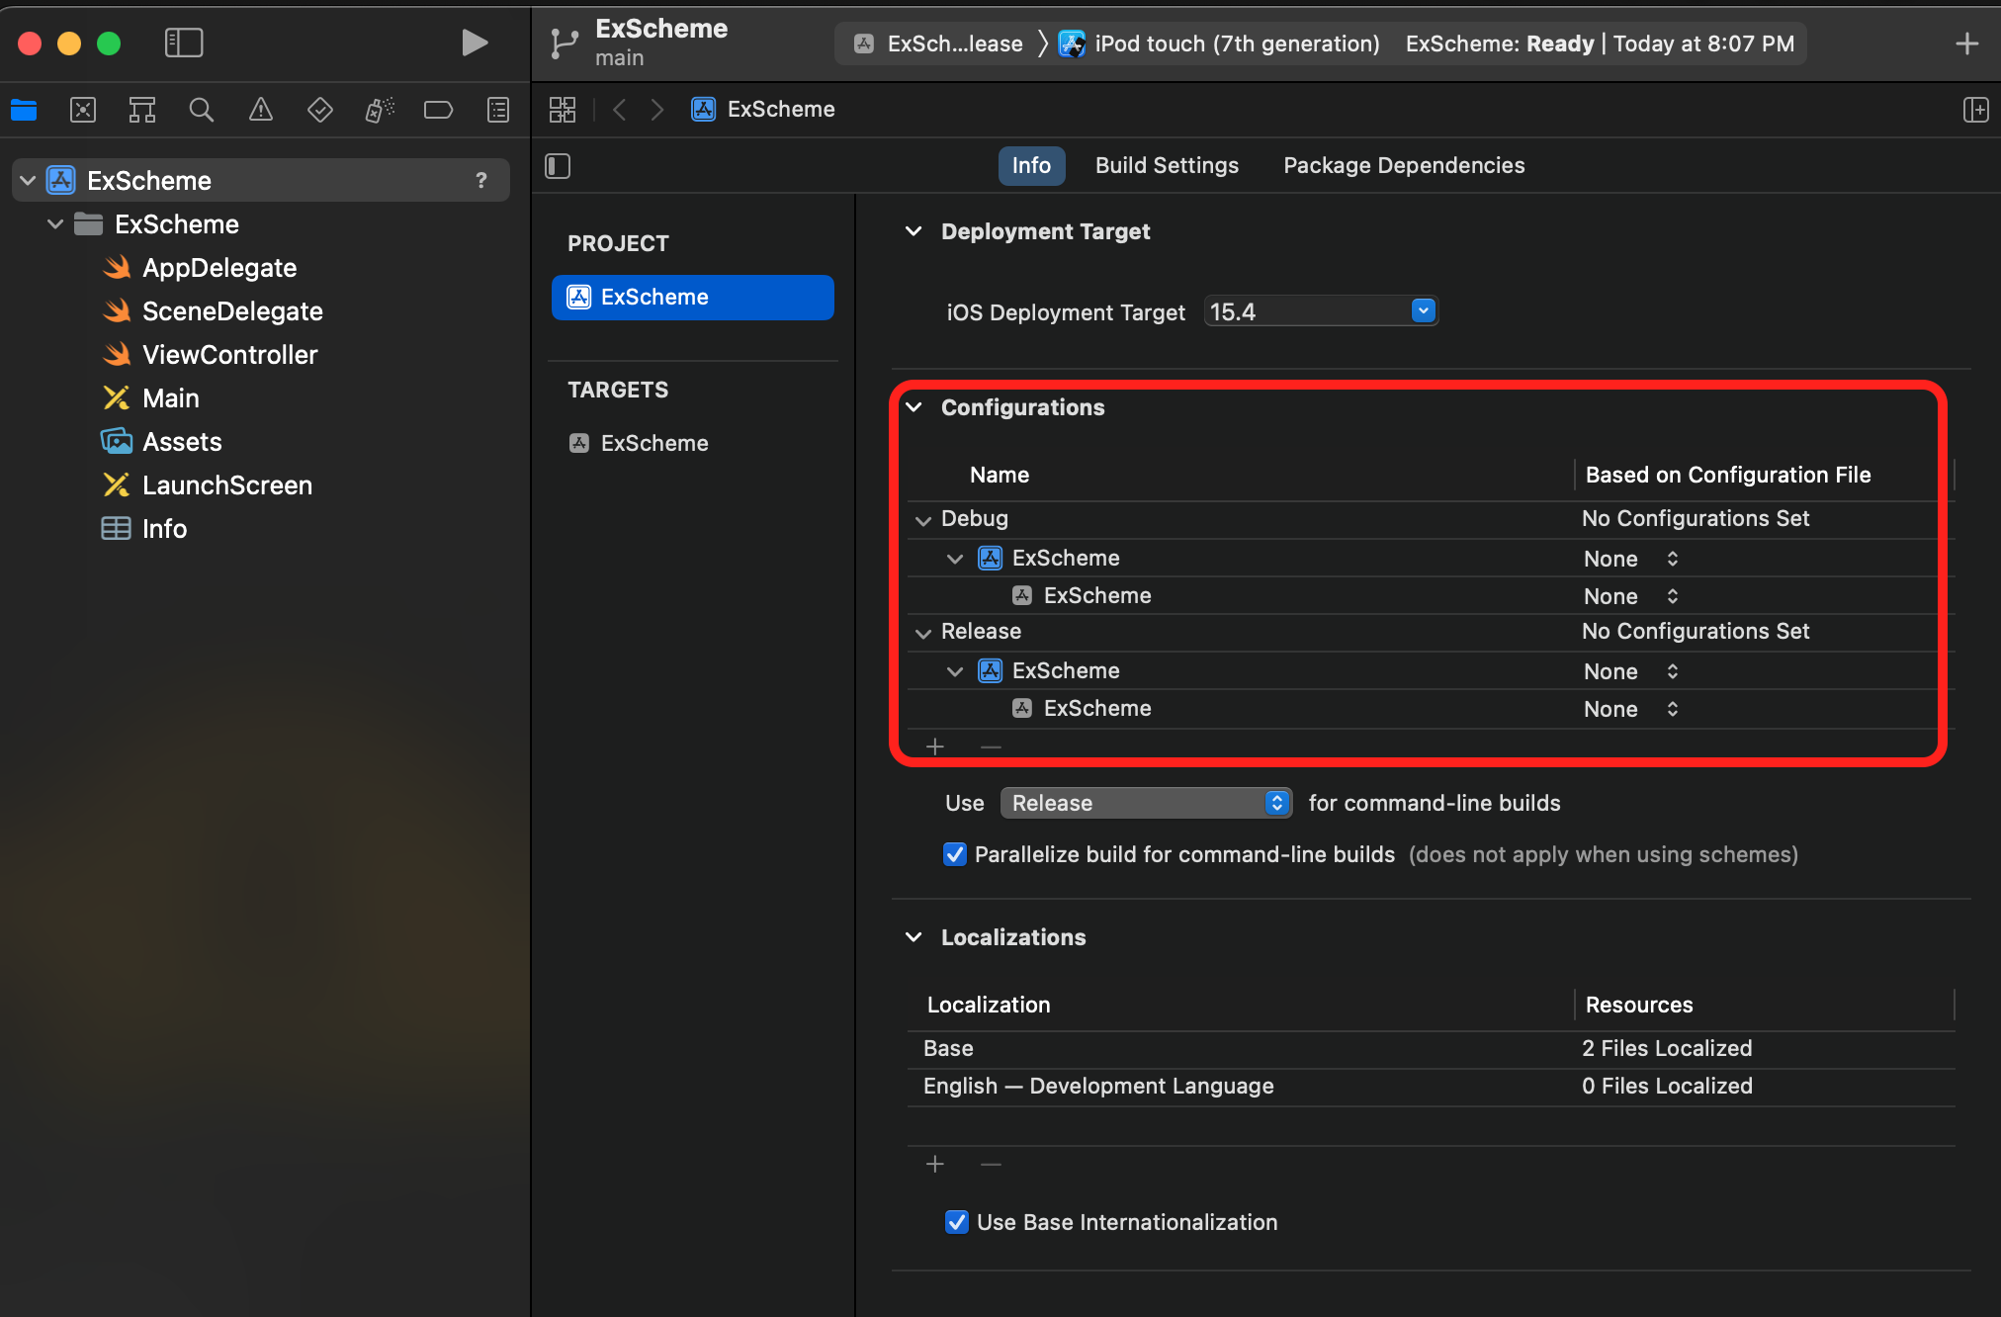
Task: Switch to the Package Dependencies tab
Action: [x=1403, y=166]
